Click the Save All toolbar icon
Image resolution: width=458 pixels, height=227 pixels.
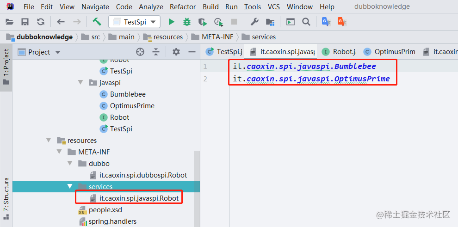(x=25, y=22)
